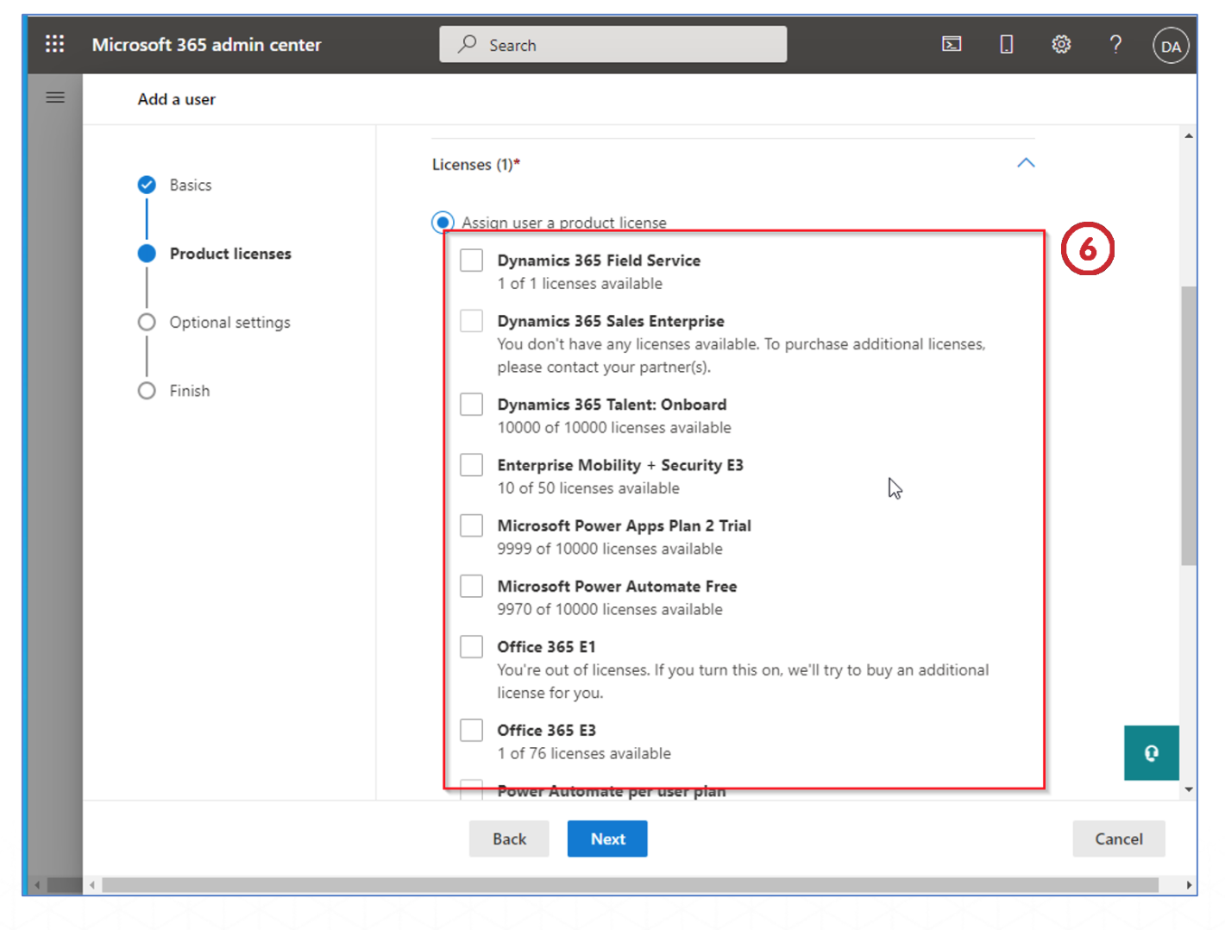This screenshot has width=1225, height=930.
Task: Click the Cancel button
Action: (1118, 839)
